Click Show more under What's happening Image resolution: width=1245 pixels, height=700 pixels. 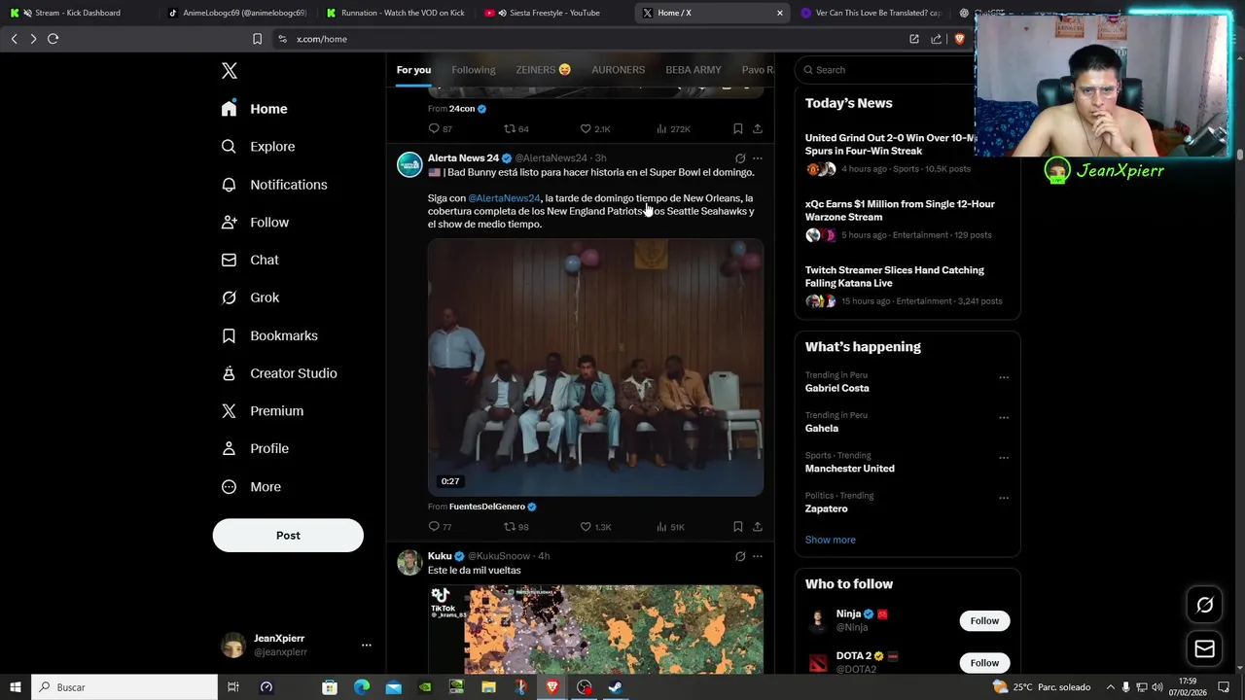point(831,540)
